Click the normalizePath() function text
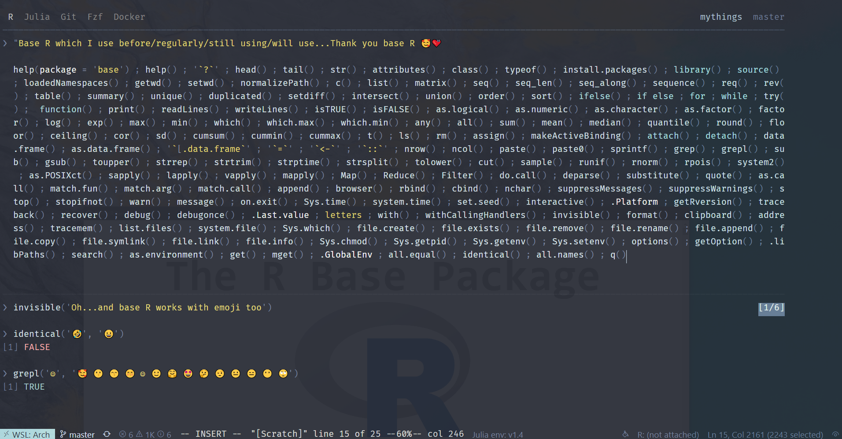This screenshot has width=842, height=439. [280, 83]
